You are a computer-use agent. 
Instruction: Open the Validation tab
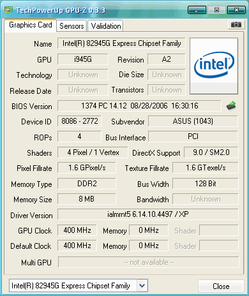tap(106, 26)
